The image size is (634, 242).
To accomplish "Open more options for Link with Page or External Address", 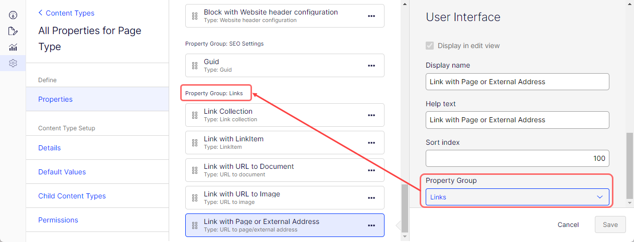I will pyautogui.click(x=371, y=225).
